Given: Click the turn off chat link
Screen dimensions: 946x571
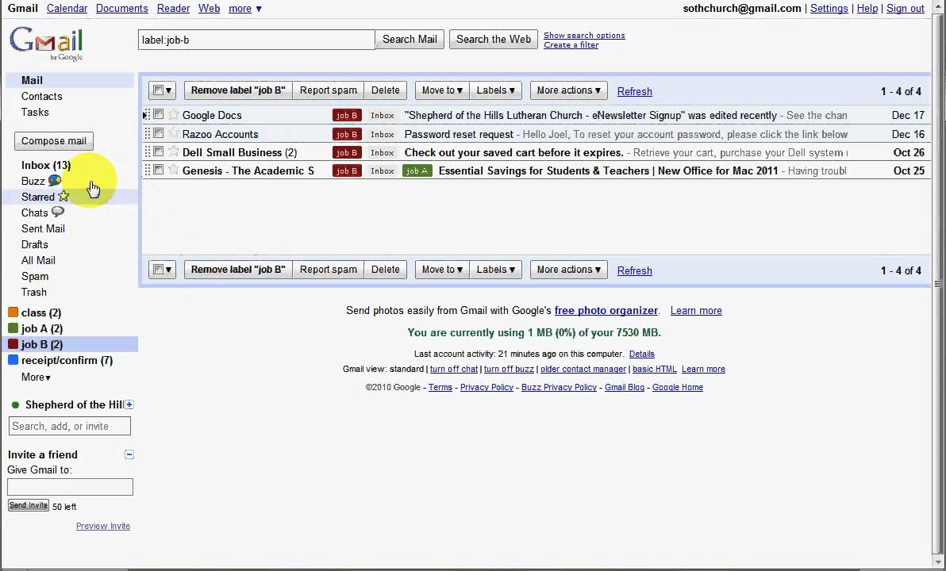Looking at the screenshot, I should (454, 369).
